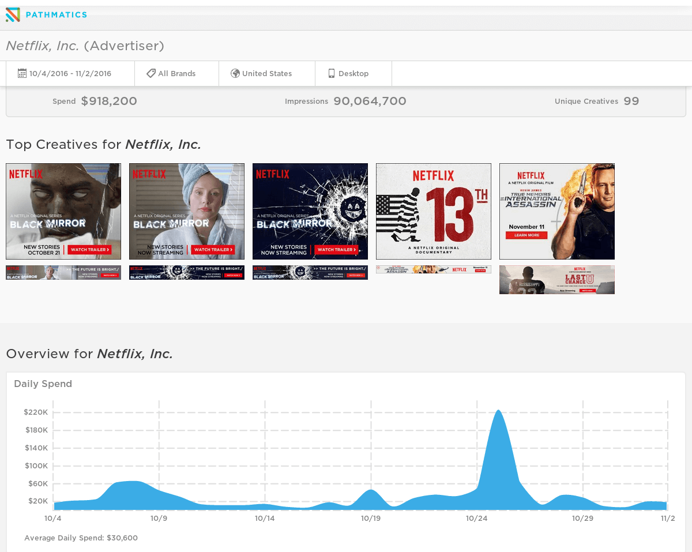Open the United States country filter

click(267, 73)
